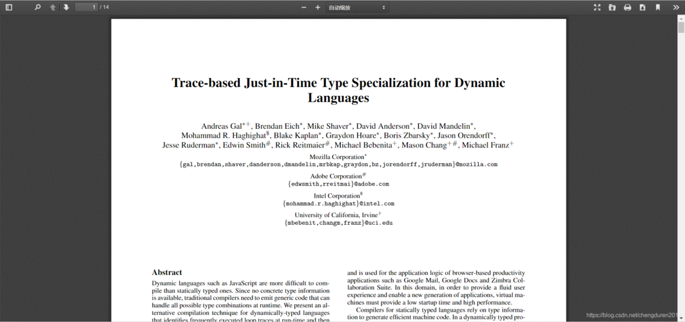Print the PDF document

(628, 8)
